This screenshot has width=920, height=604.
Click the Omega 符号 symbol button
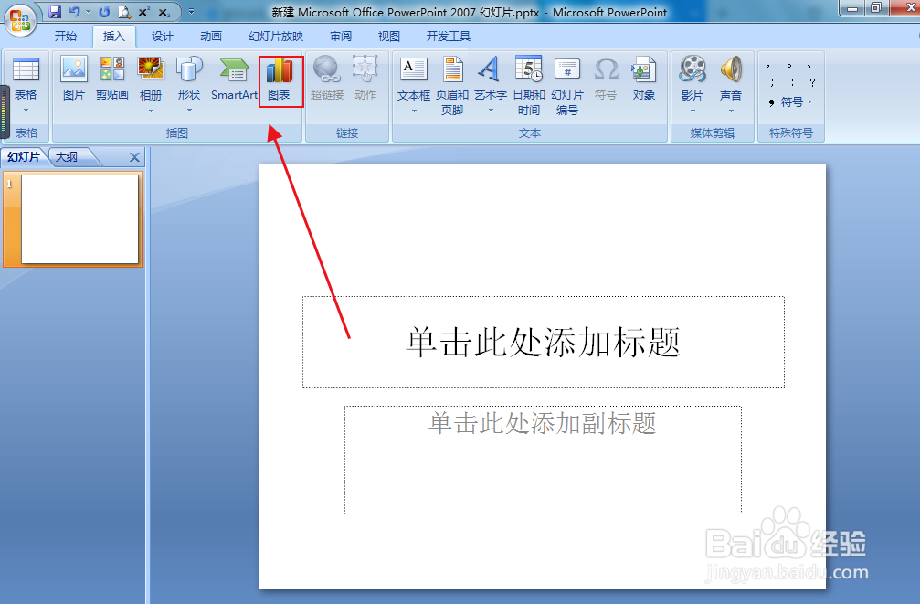pos(606,79)
